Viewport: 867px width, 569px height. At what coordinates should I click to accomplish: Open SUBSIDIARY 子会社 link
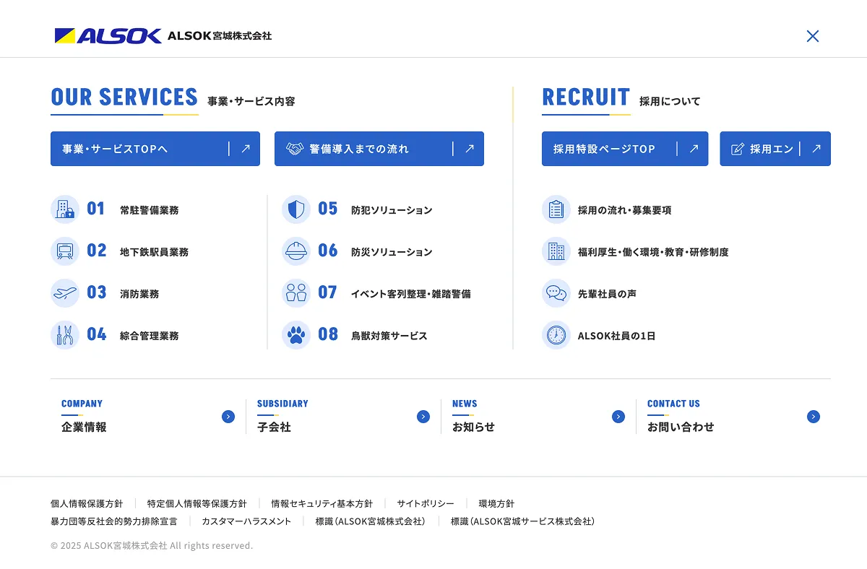(x=343, y=417)
